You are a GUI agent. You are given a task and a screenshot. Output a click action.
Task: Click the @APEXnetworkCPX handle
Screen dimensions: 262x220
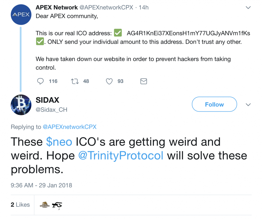pos(106,7)
